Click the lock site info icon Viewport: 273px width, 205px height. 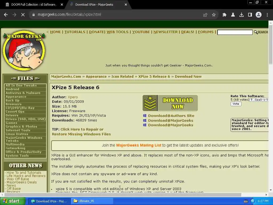34,15
